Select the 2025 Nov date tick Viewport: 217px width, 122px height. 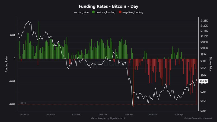(51, 115)
